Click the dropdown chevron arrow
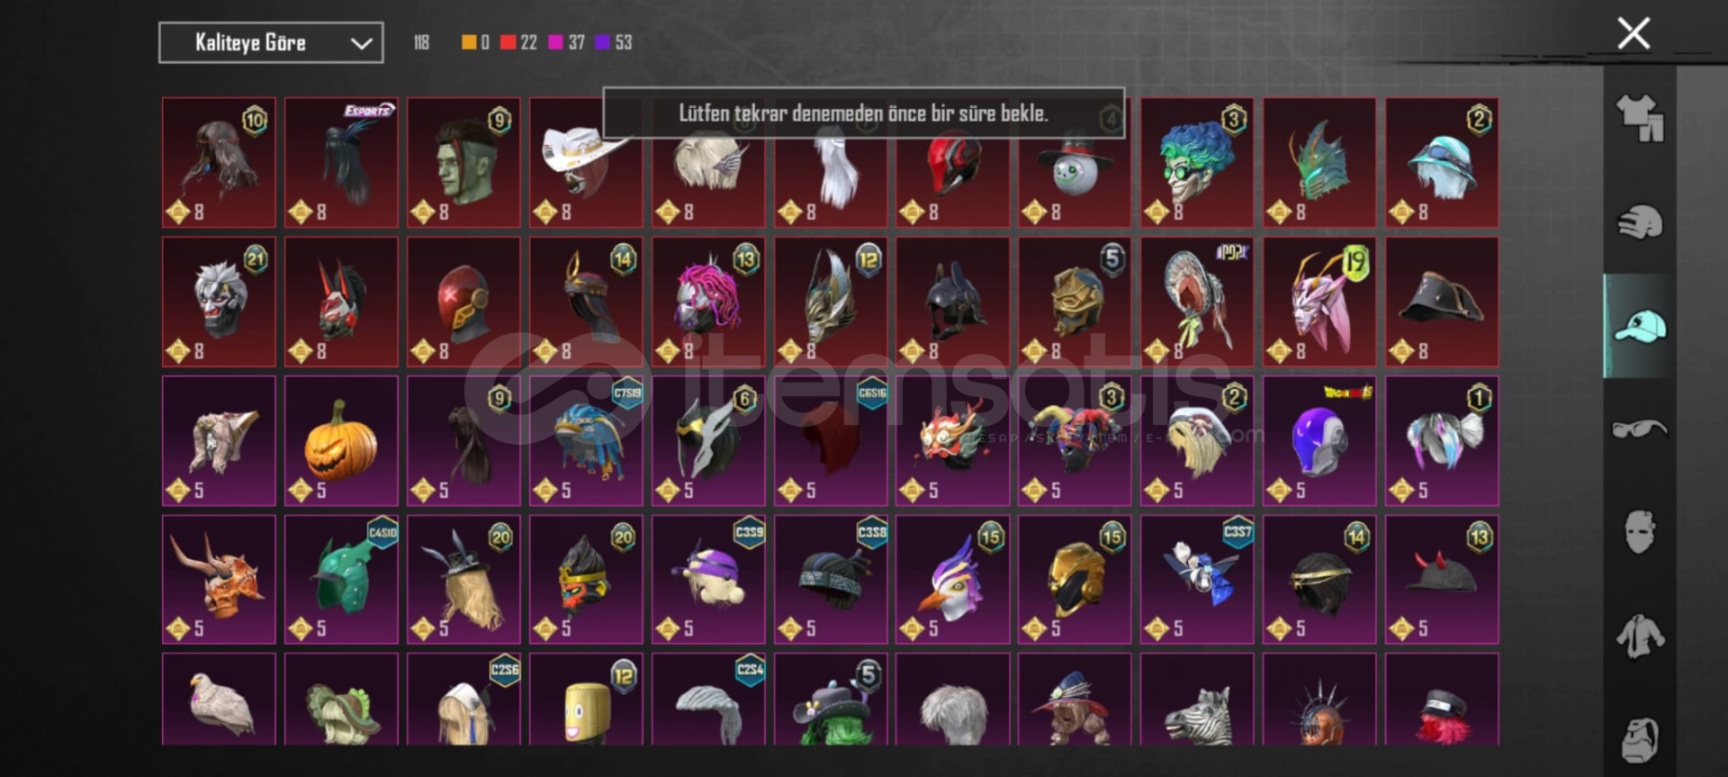1728x777 pixels. [361, 43]
